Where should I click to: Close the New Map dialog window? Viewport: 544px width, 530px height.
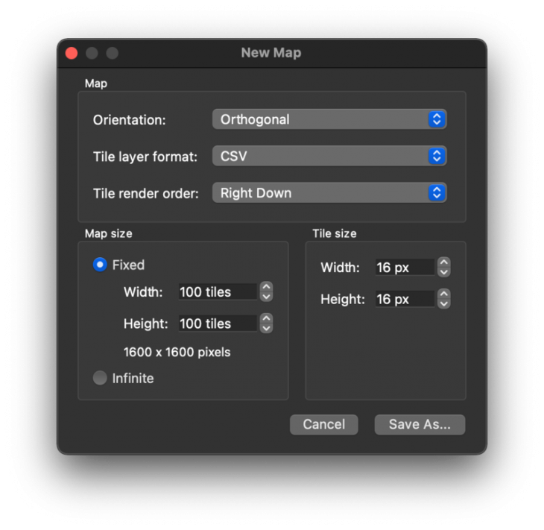tap(72, 53)
